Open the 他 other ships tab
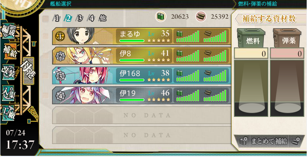307x157 pixels. coord(103,18)
